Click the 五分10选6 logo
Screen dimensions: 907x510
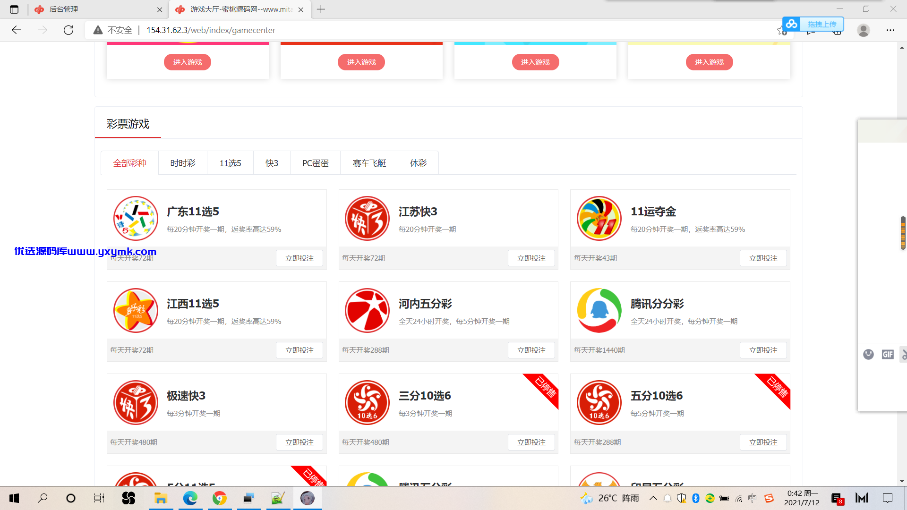(x=599, y=403)
